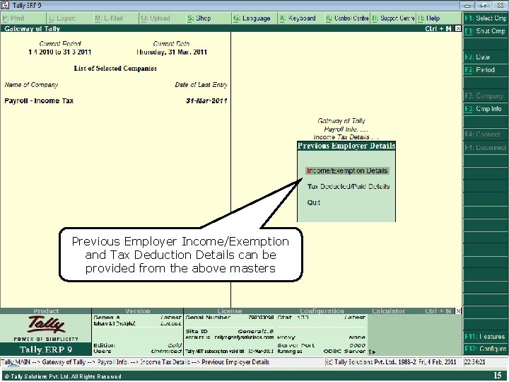Click F3: Cmp Info button
The height and width of the screenshot is (382, 509).
[x=486, y=109]
